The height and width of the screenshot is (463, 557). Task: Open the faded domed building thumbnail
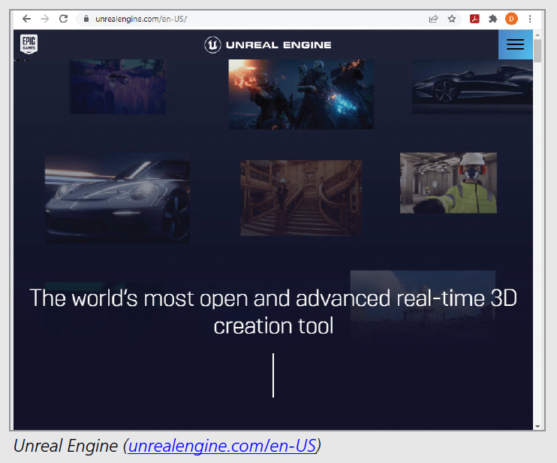[423, 307]
